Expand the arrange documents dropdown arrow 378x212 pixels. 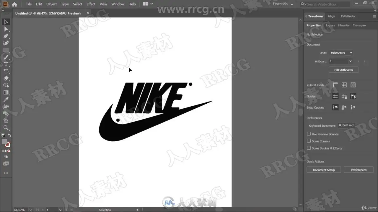[152, 4]
